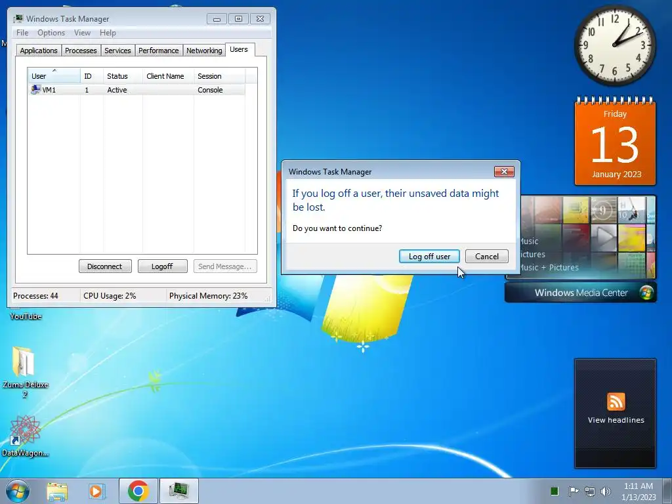Sort by the Session column header
The width and height of the screenshot is (672, 504).
219,75
